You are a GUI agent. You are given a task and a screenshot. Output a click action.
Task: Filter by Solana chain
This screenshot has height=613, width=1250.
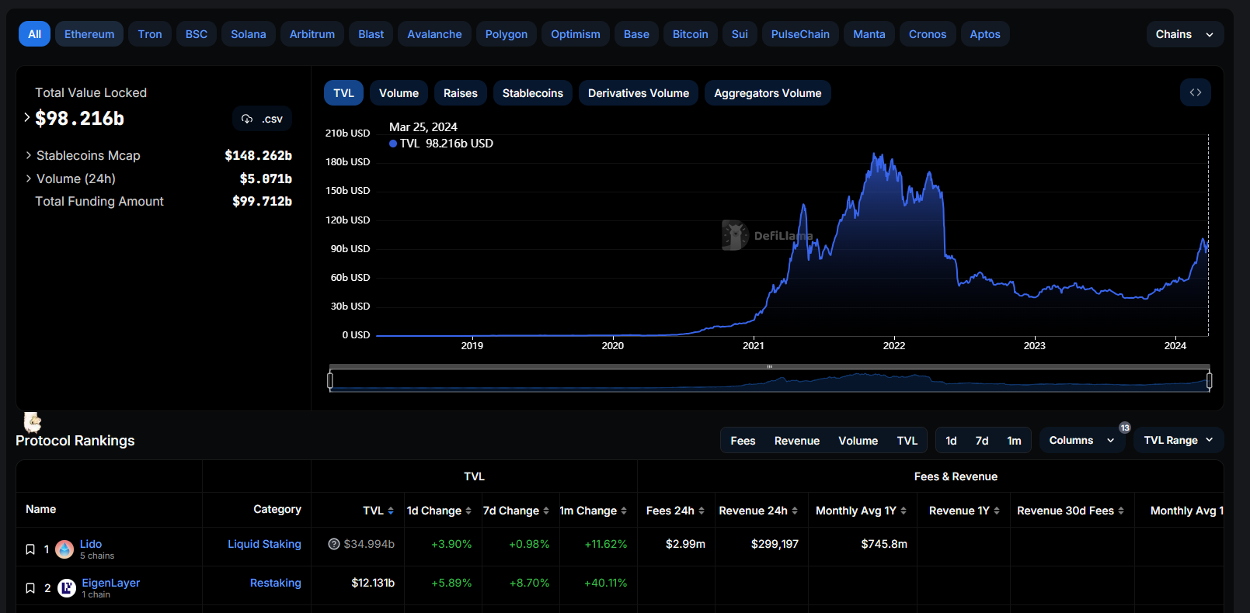(x=249, y=34)
